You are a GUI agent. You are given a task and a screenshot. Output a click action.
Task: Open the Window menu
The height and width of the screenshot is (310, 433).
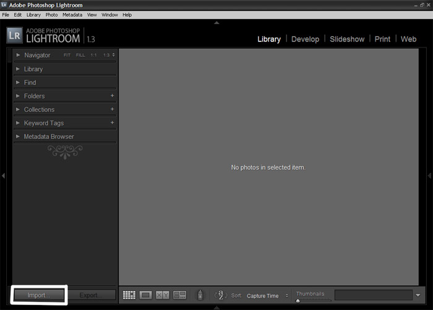(109, 15)
